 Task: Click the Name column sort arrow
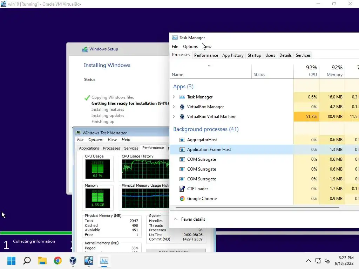click(209, 65)
